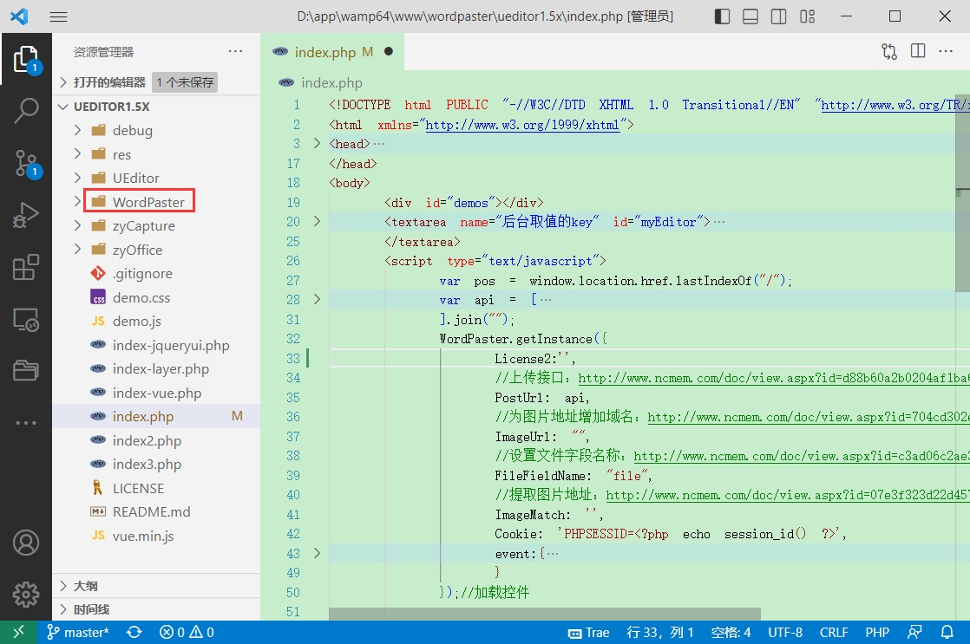Screen dimensions: 970x644
Task: Click the Accounts icon
Action: [x=26, y=543]
